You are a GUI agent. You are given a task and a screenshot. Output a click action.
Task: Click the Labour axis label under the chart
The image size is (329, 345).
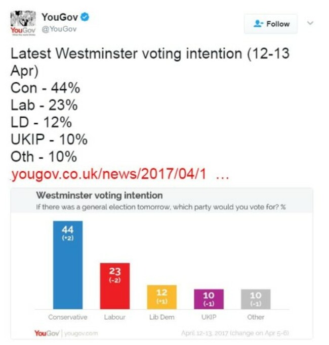click(x=115, y=317)
